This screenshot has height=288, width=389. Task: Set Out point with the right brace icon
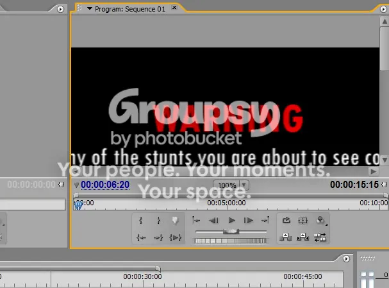tap(158, 221)
